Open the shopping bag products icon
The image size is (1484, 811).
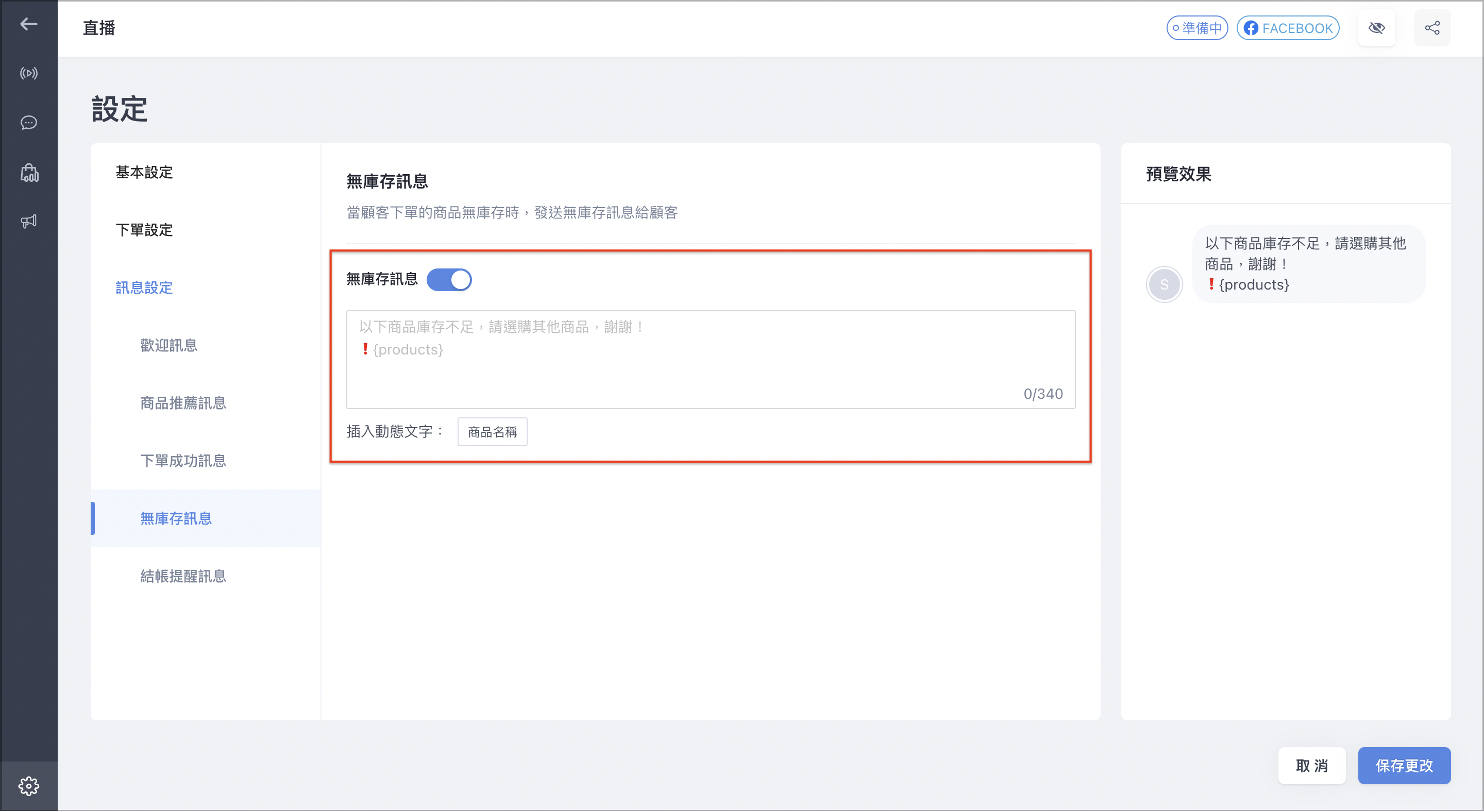pos(29,172)
